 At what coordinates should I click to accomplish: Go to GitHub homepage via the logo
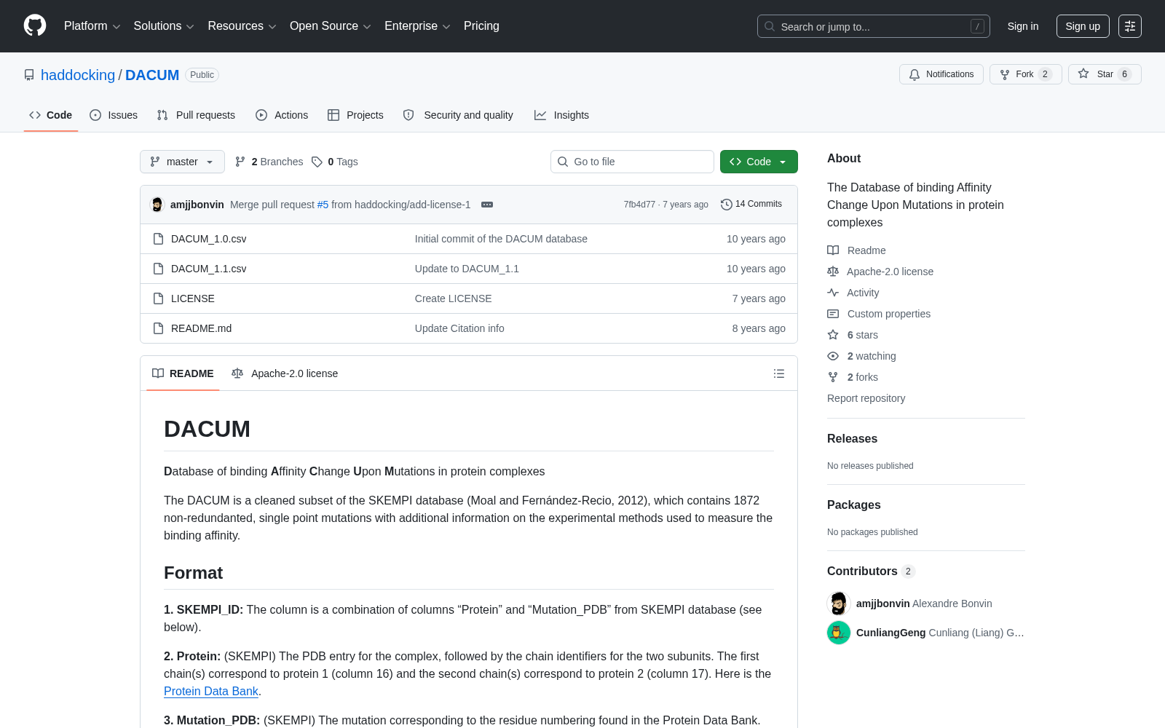[35, 26]
